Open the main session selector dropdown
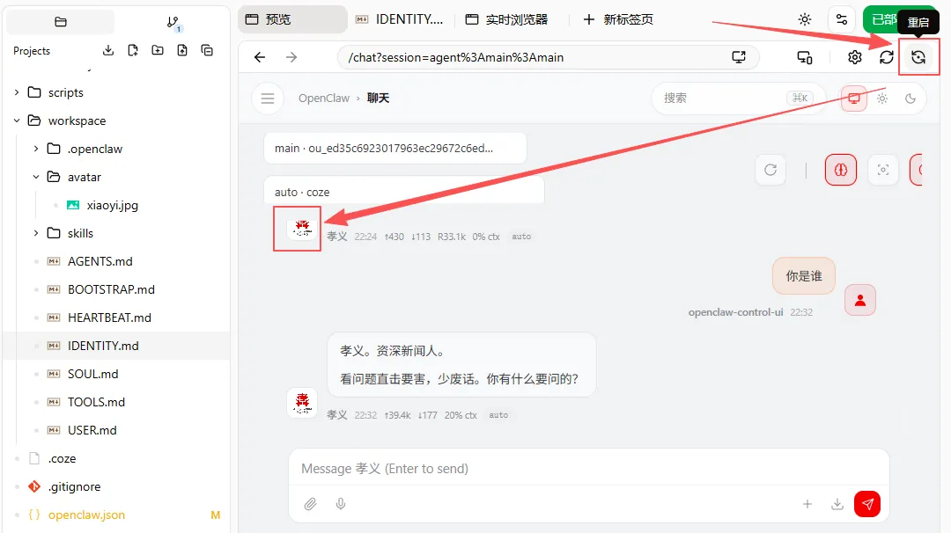Image resolution: width=951 pixels, height=533 pixels. click(x=394, y=149)
